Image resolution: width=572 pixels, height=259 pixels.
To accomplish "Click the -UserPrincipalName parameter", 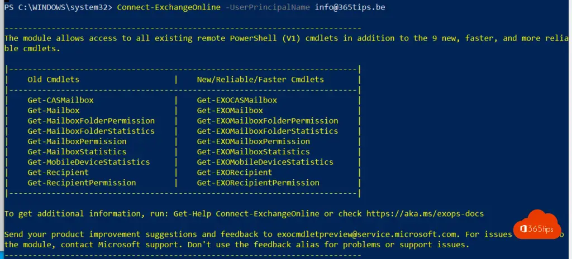I will 268,7.
